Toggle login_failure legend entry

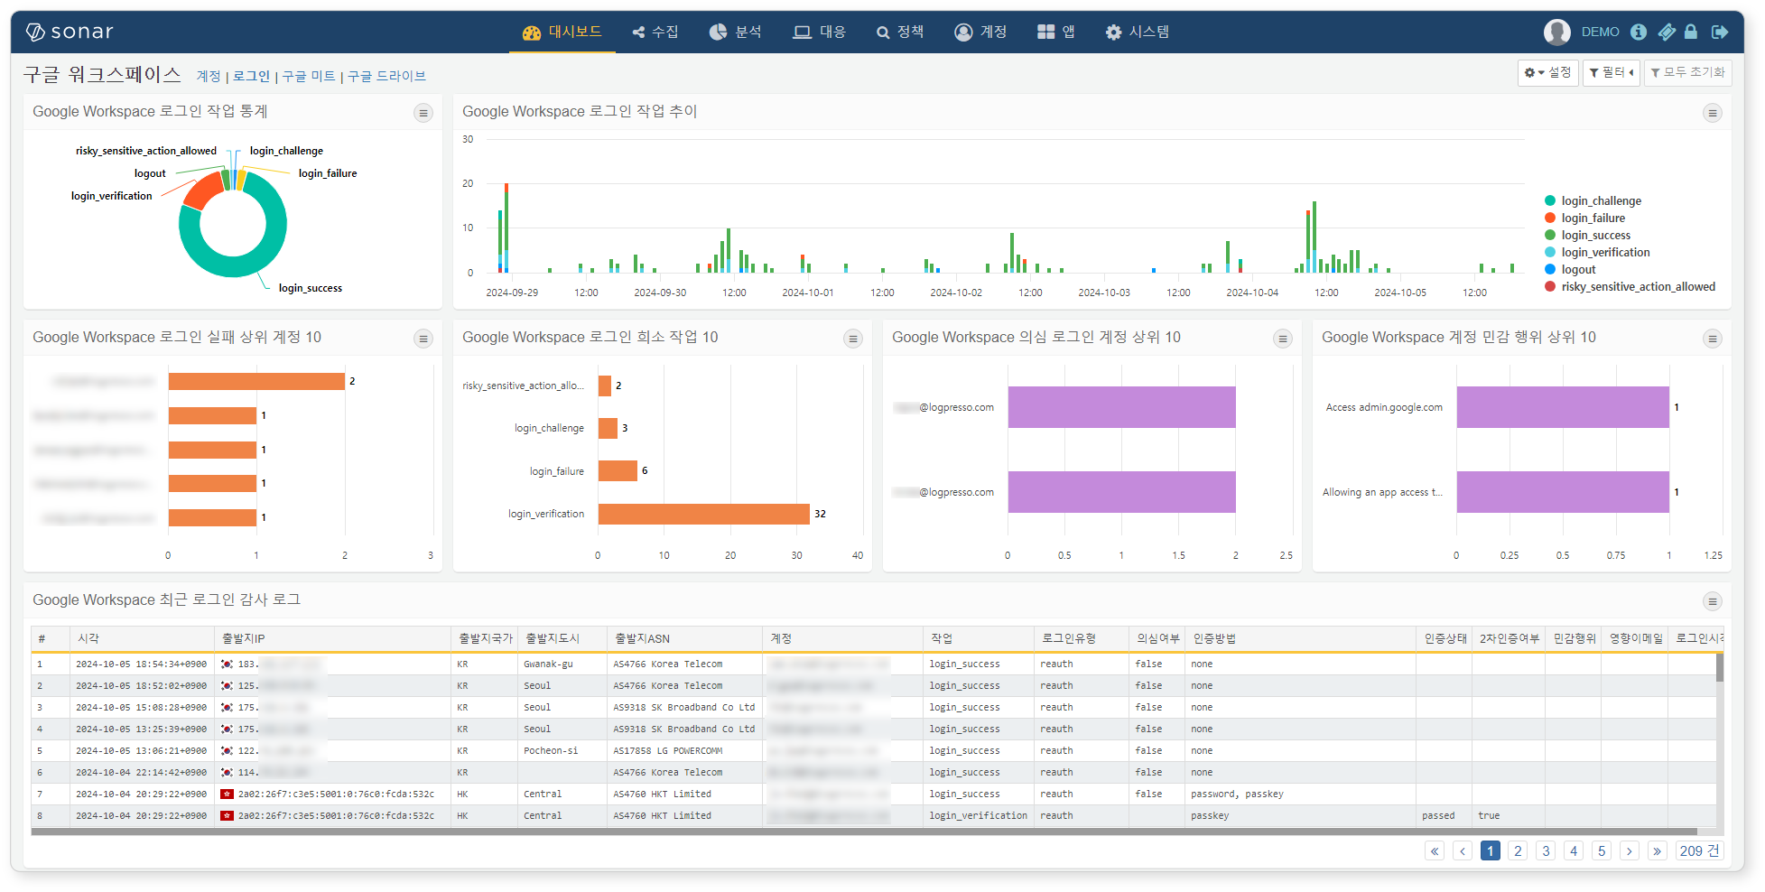(1584, 218)
